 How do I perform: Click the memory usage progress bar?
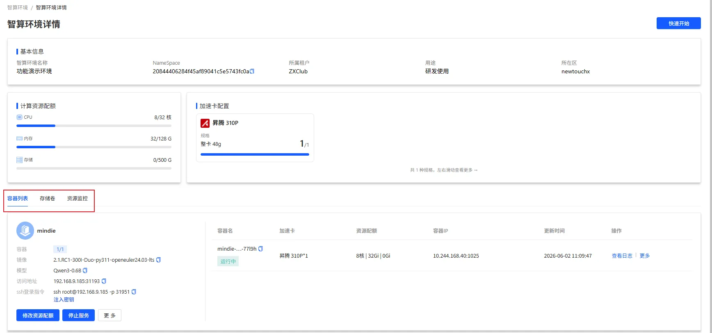coord(94,147)
